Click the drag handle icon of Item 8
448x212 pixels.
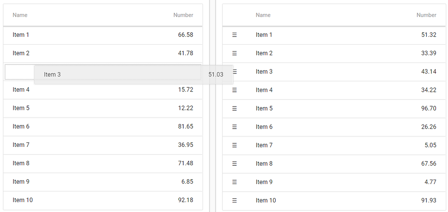[x=234, y=163]
